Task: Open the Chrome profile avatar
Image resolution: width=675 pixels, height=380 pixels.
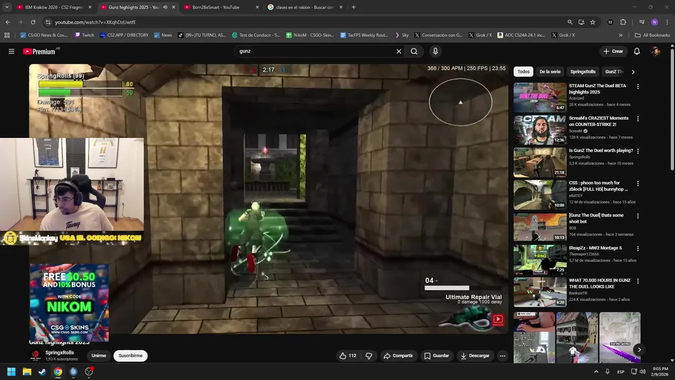Action: [x=654, y=22]
